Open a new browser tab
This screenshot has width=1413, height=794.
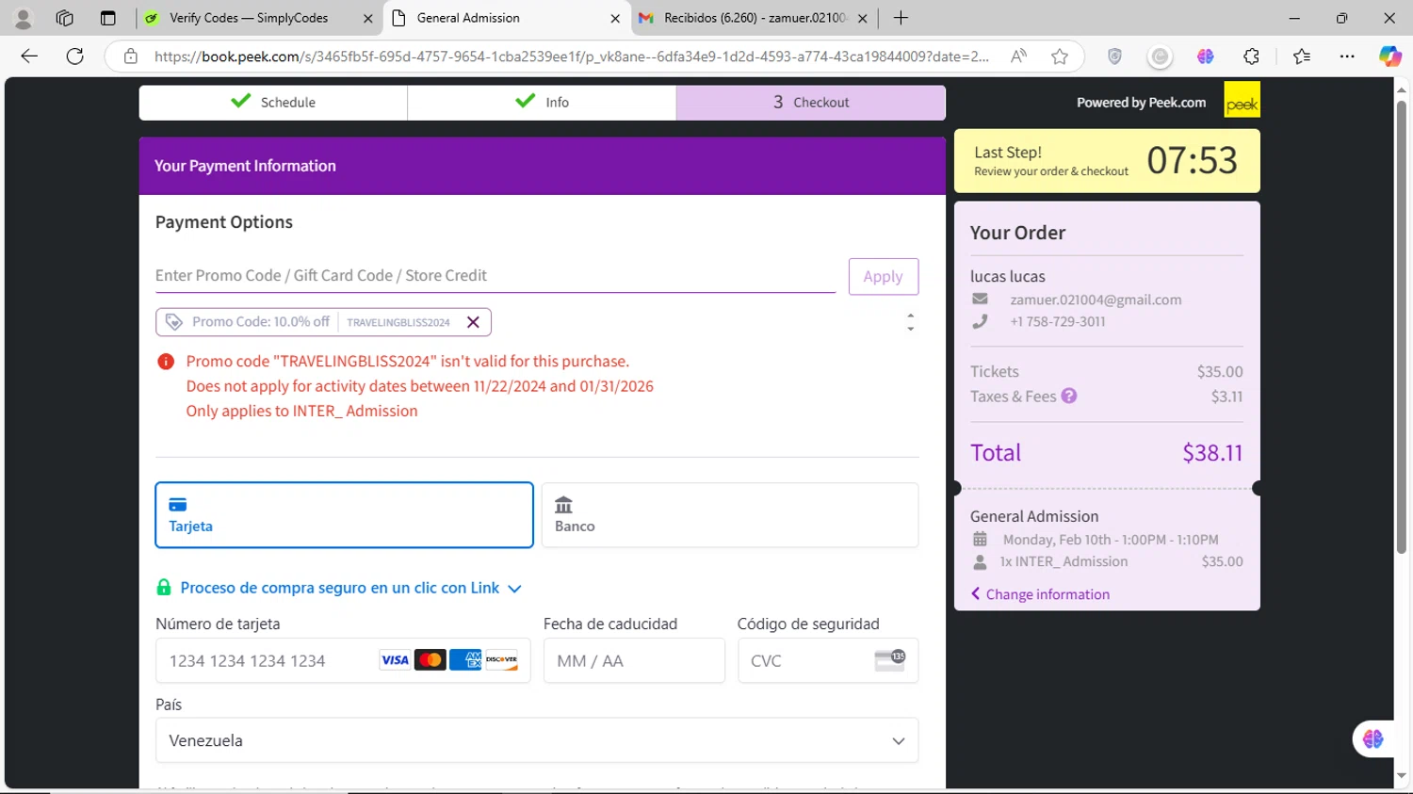tap(901, 18)
